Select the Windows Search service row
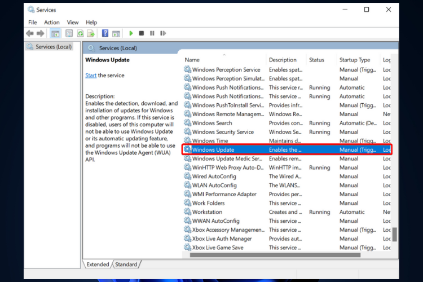 point(212,123)
